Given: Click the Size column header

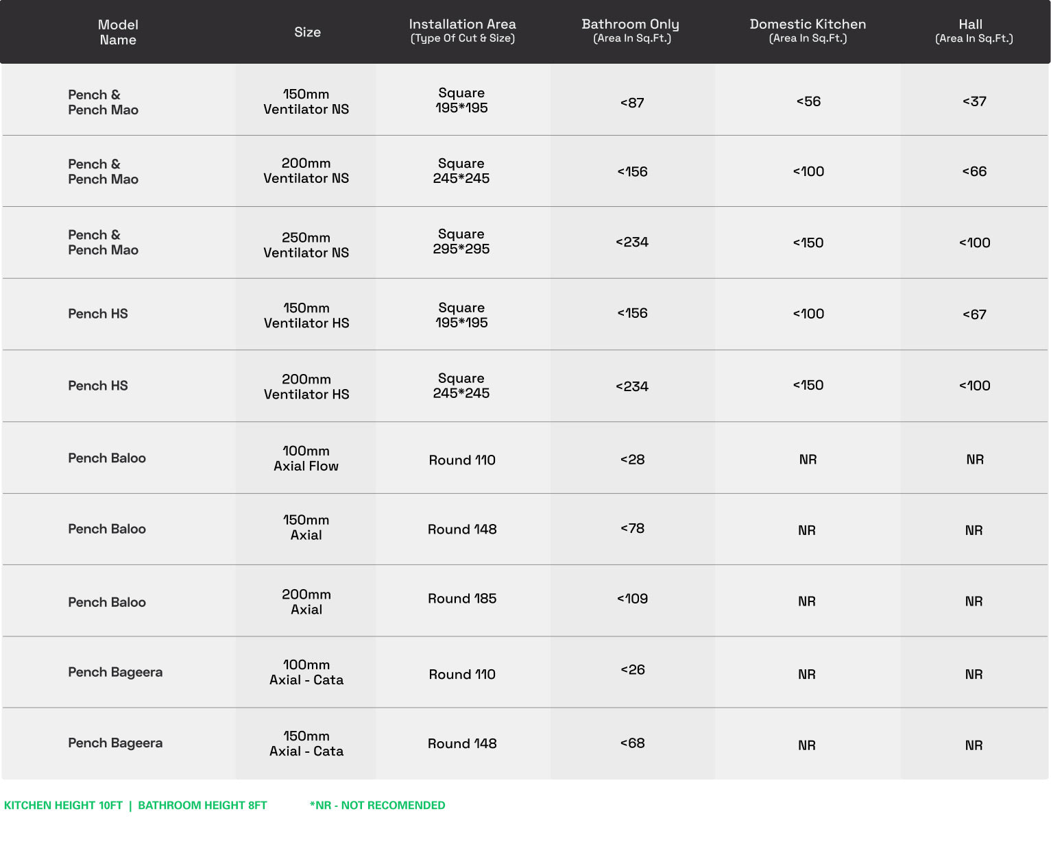Looking at the screenshot, I should click(x=307, y=32).
